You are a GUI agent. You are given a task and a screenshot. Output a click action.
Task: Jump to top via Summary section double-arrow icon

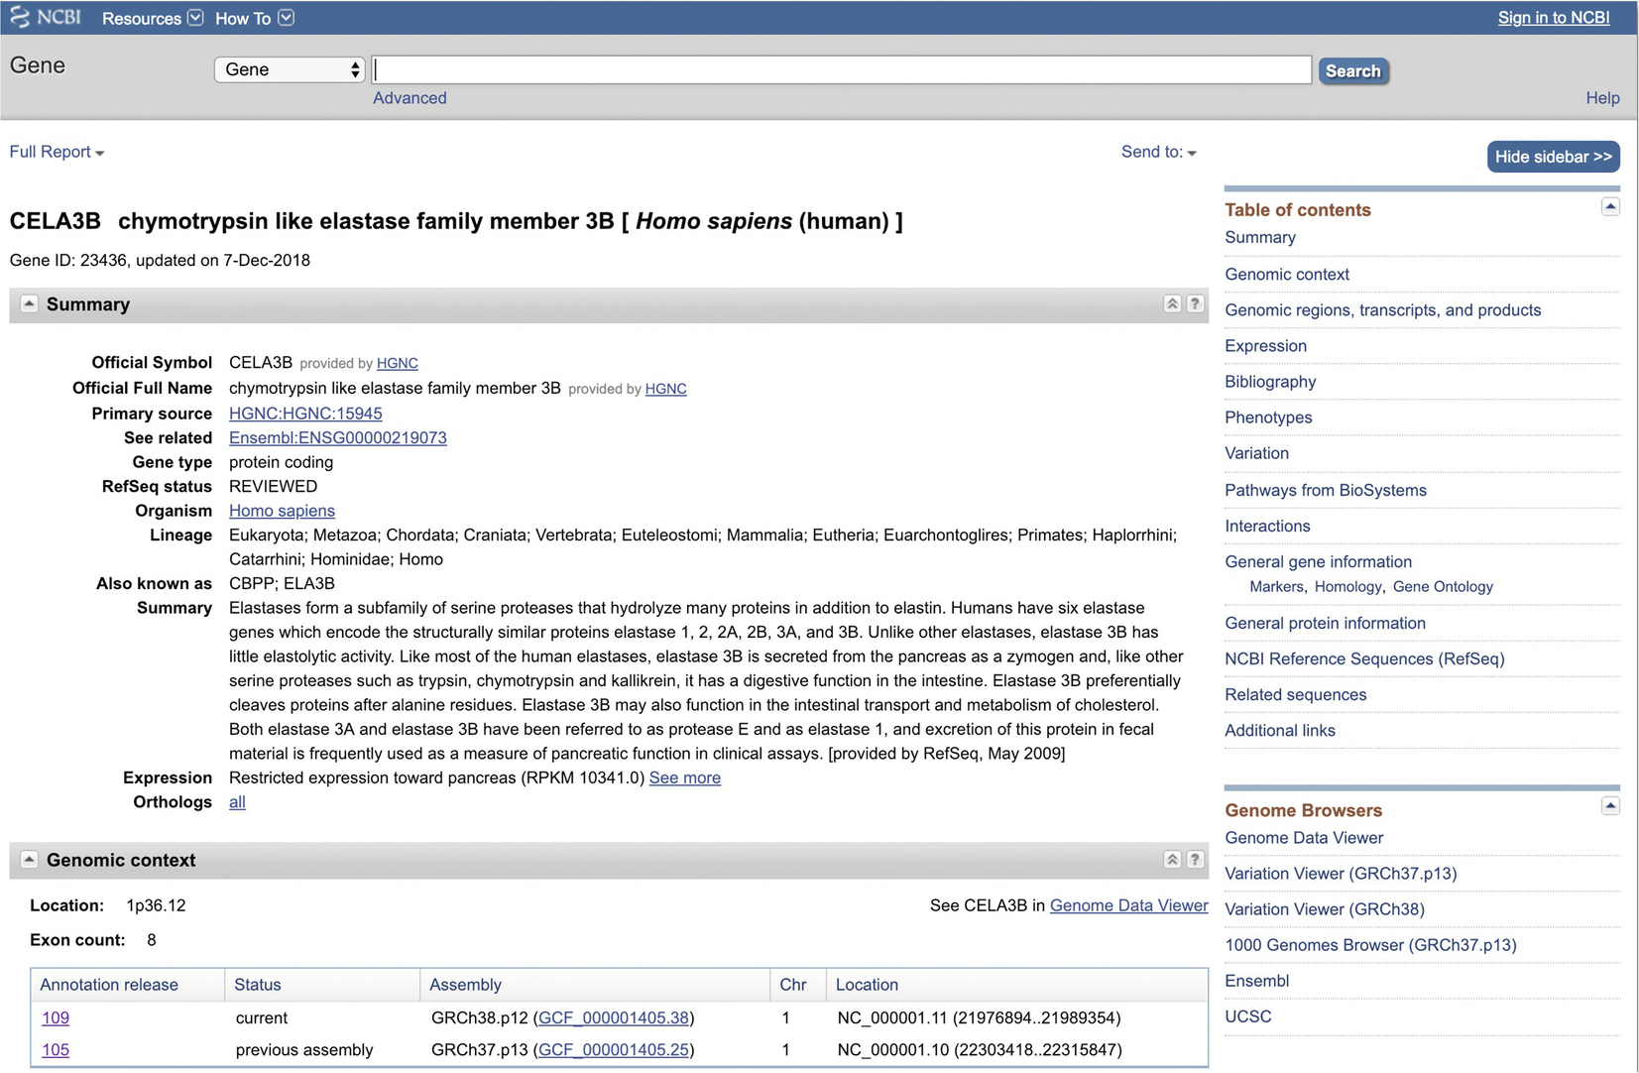1172,303
